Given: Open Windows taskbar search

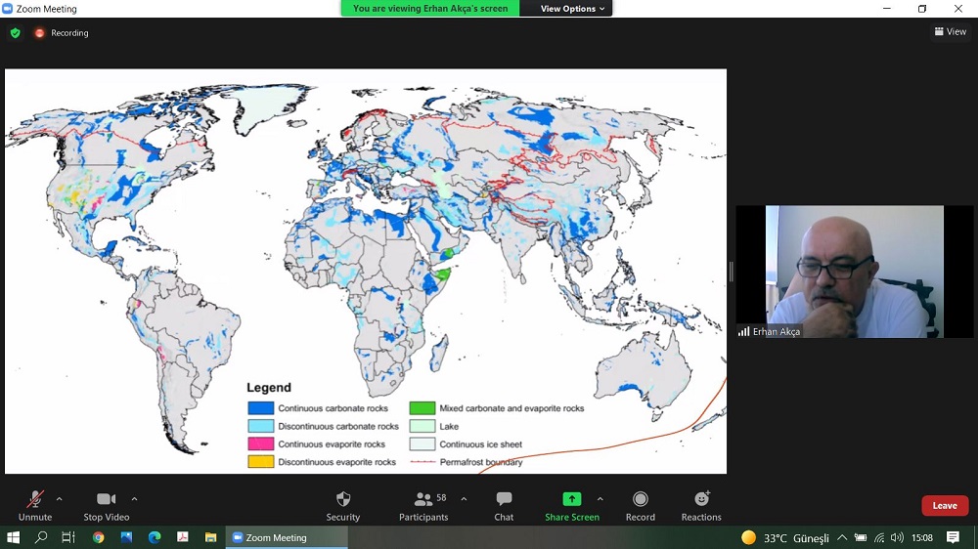Looking at the screenshot, I should pyautogui.click(x=40, y=537).
